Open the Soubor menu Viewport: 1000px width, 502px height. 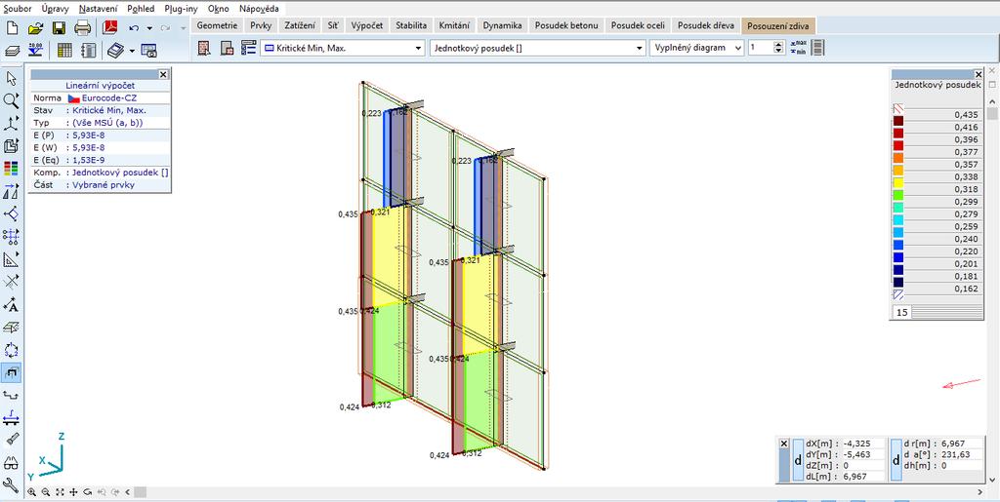(18, 9)
